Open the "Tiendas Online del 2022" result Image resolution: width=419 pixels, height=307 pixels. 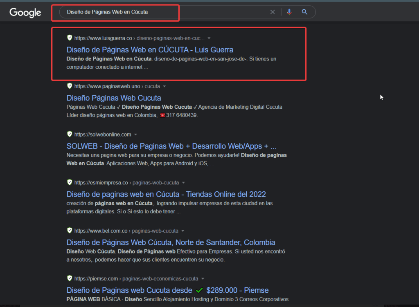point(166,194)
